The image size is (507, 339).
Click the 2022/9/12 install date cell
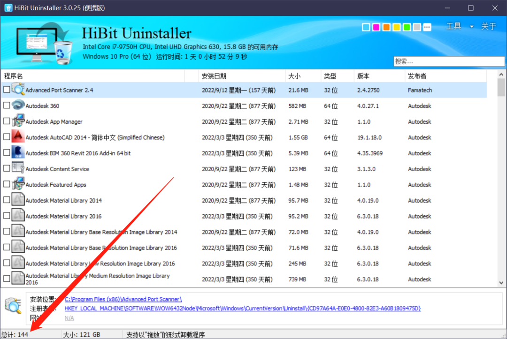(238, 90)
